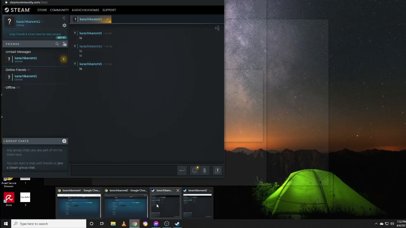Open OBS Studio from the taskbar
406x228 pixels.
tap(167, 224)
